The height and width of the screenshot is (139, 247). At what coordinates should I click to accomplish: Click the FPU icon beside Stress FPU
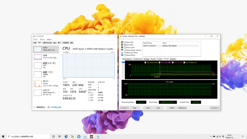point(122,45)
